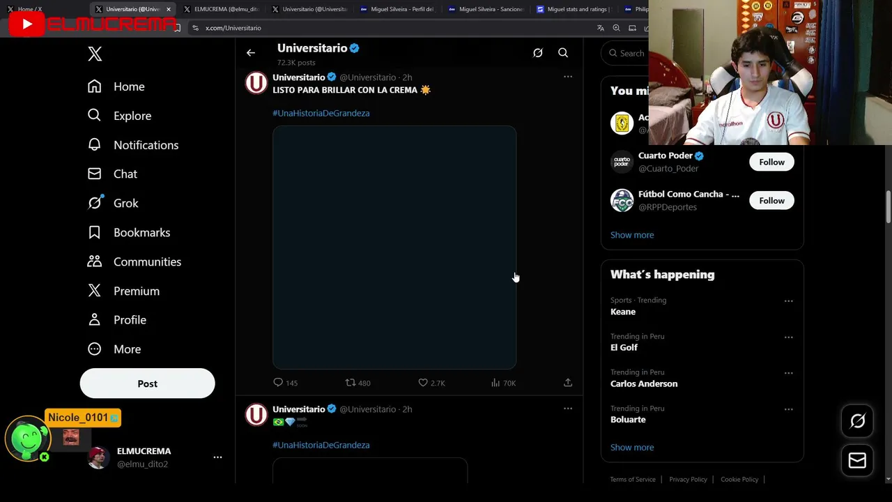
Task: Switch to ELMUCREMA (@elmu_dito) browser tab
Action: (x=221, y=9)
